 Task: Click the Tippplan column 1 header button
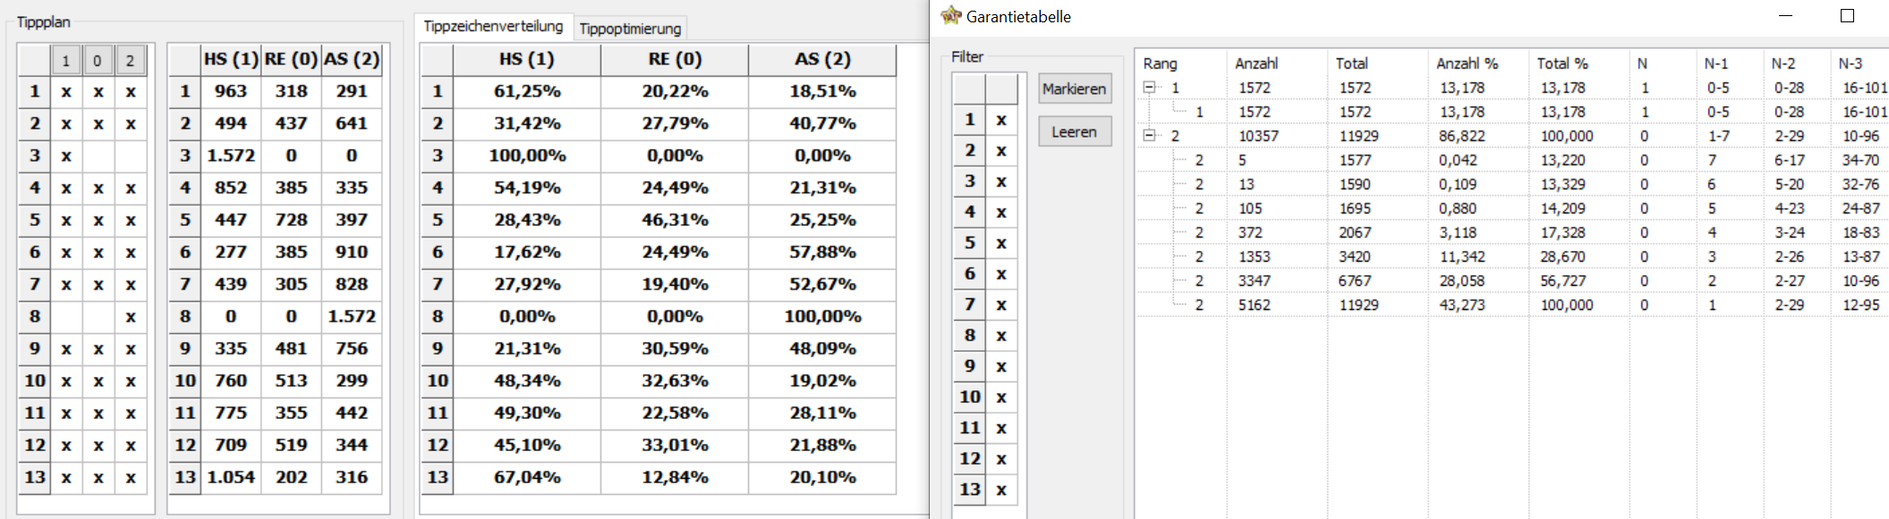click(x=65, y=61)
